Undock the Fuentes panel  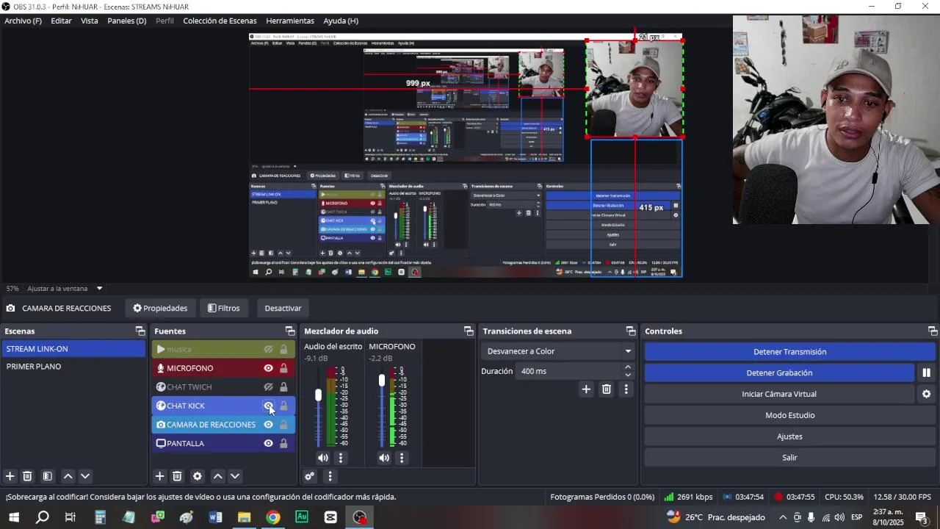(290, 331)
